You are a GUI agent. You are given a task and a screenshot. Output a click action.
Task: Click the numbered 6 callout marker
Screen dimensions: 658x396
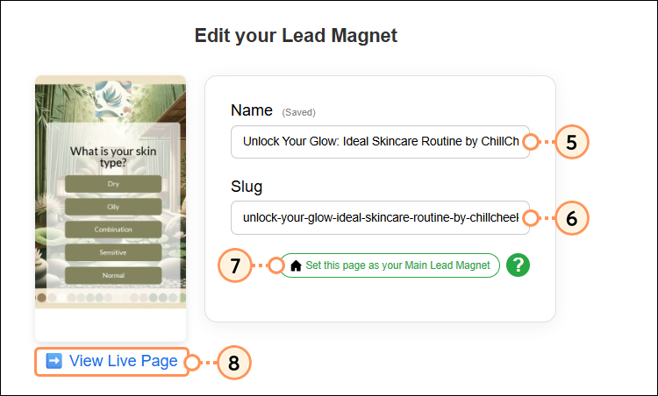(571, 218)
